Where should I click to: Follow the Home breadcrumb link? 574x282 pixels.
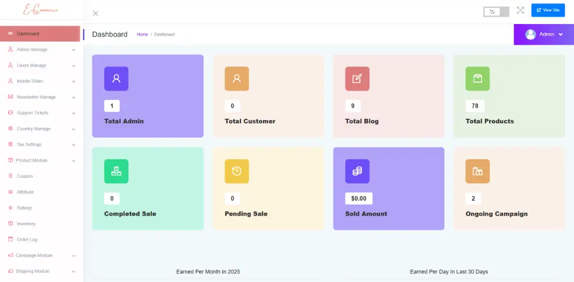coord(142,34)
